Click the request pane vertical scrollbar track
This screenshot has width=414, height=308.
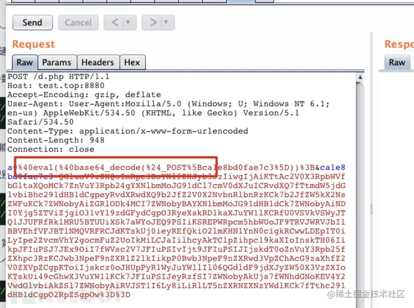(360, 195)
